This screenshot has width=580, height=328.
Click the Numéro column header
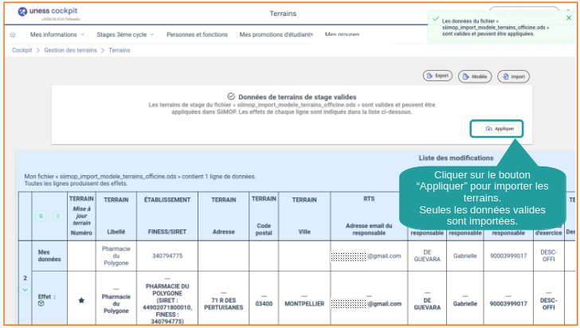81,233
